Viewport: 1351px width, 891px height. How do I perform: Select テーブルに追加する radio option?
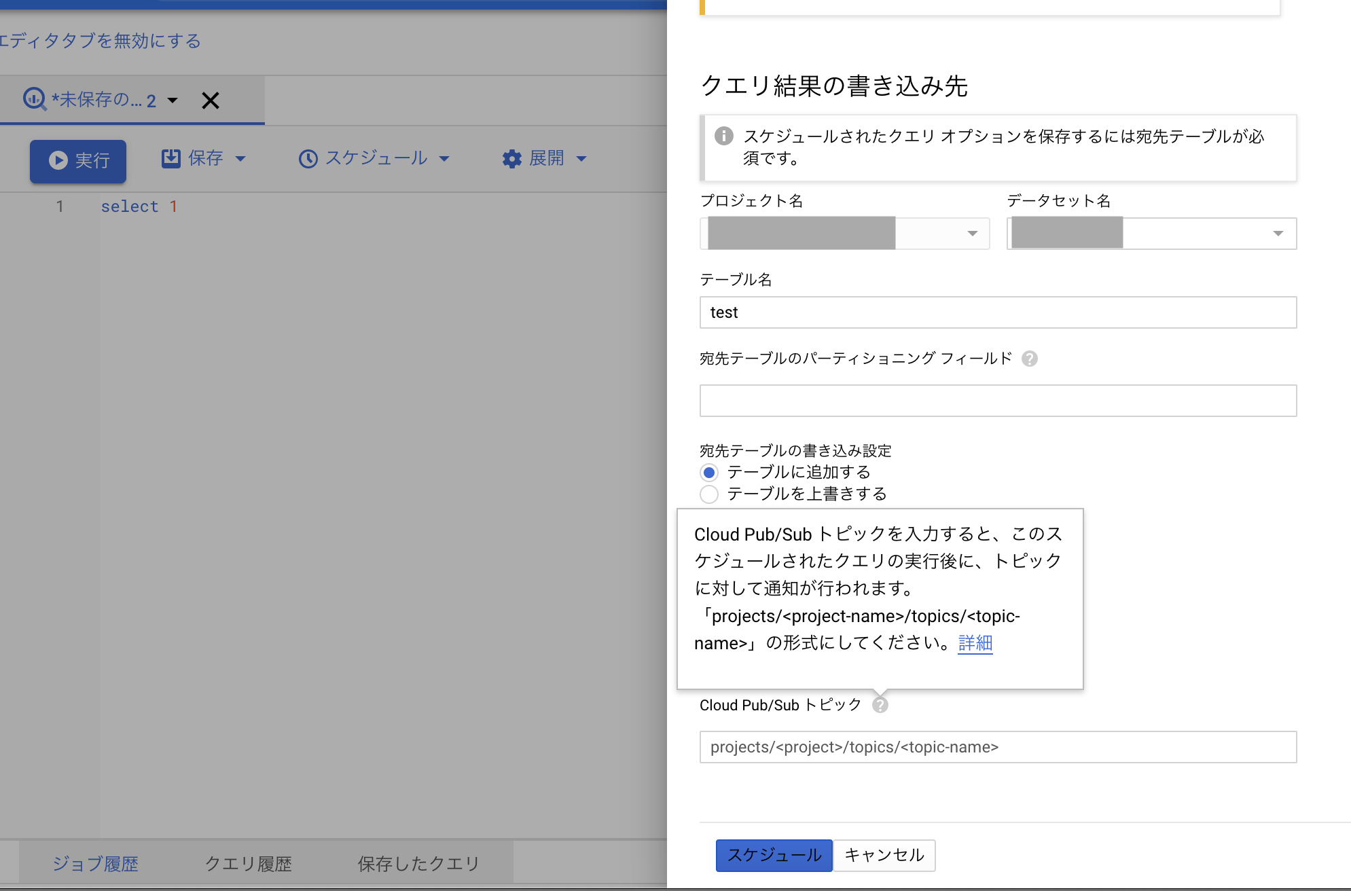[709, 473]
